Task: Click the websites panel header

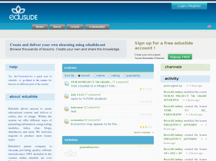Action: [108, 140]
